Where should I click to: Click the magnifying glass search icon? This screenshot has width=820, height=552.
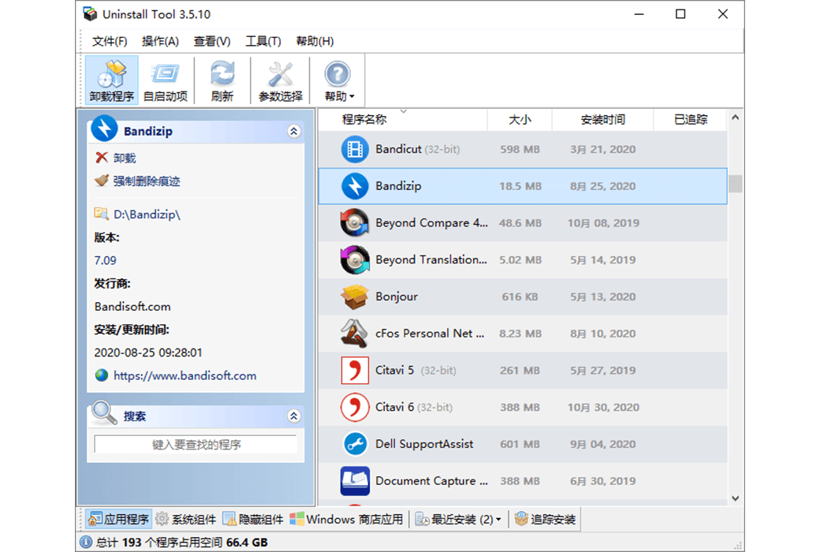click(104, 413)
